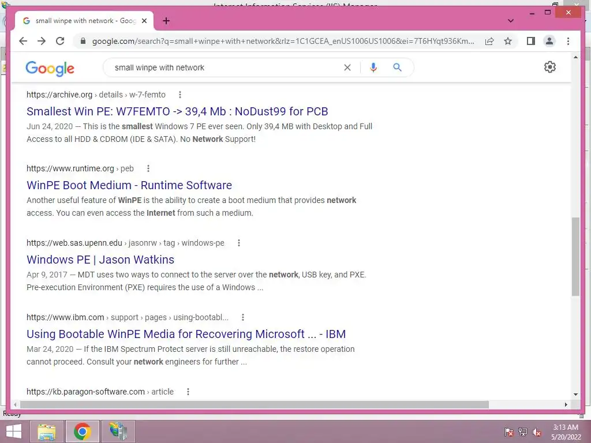This screenshot has height=443, width=591.
Task: Open options for kb.paragon-software.com result
Action: 188,392
